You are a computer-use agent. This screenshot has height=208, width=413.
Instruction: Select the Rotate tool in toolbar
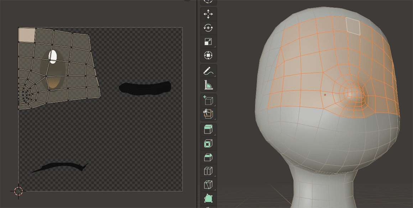(208, 28)
